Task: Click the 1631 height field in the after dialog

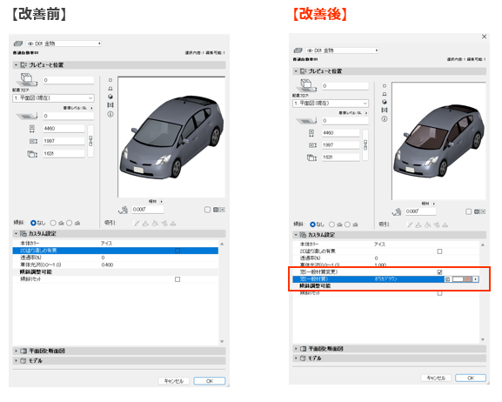Action: [341, 157]
